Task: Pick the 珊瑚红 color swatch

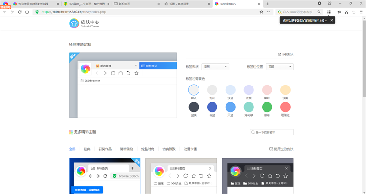Action: pyautogui.click(x=285, y=107)
